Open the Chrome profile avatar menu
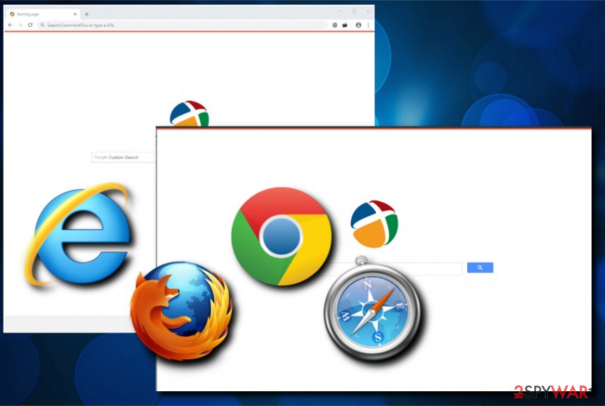The width and height of the screenshot is (605, 406). point(358,25)
